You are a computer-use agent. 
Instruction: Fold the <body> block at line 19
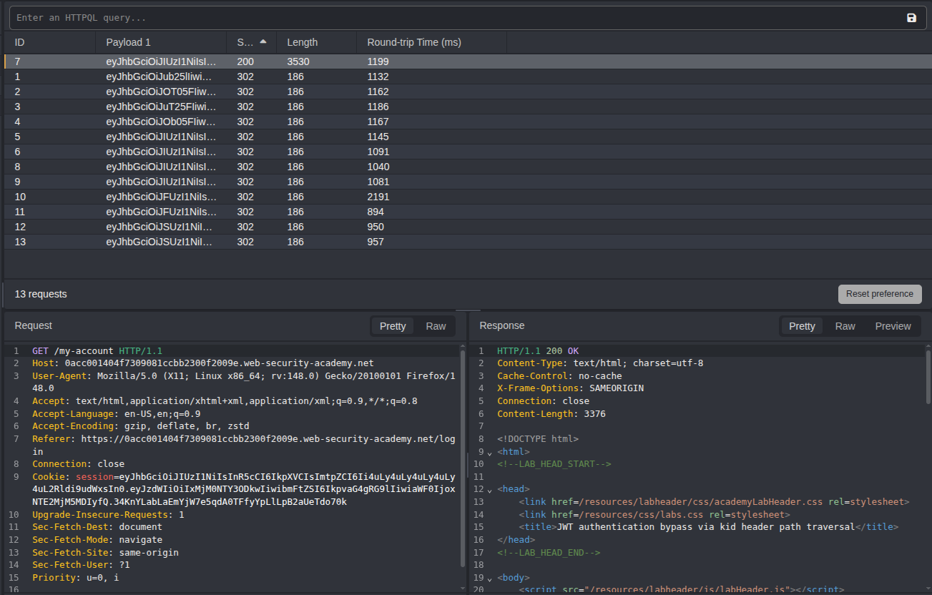(490, 578)
